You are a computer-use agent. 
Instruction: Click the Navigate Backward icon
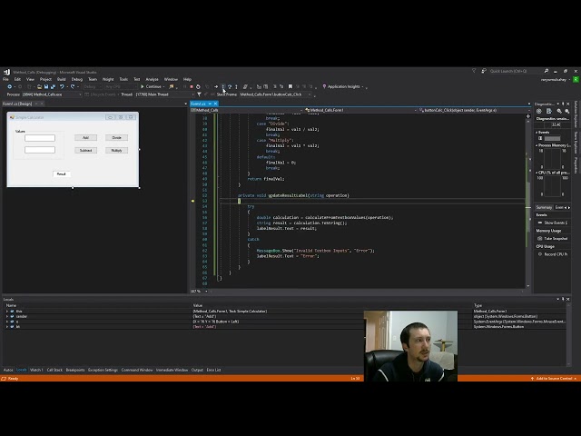(x=10, y=87)
